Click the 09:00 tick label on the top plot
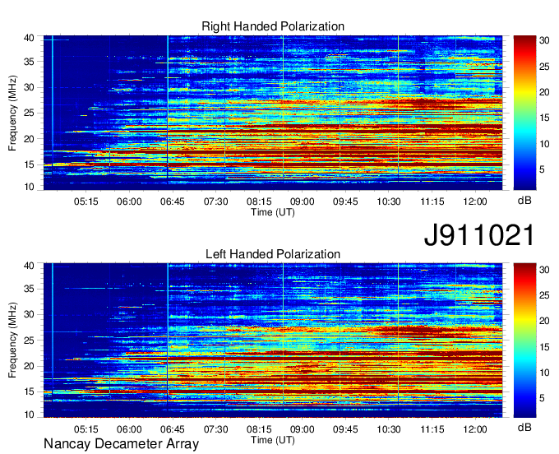This screenshot has width=559, height=454. [302, 202]
